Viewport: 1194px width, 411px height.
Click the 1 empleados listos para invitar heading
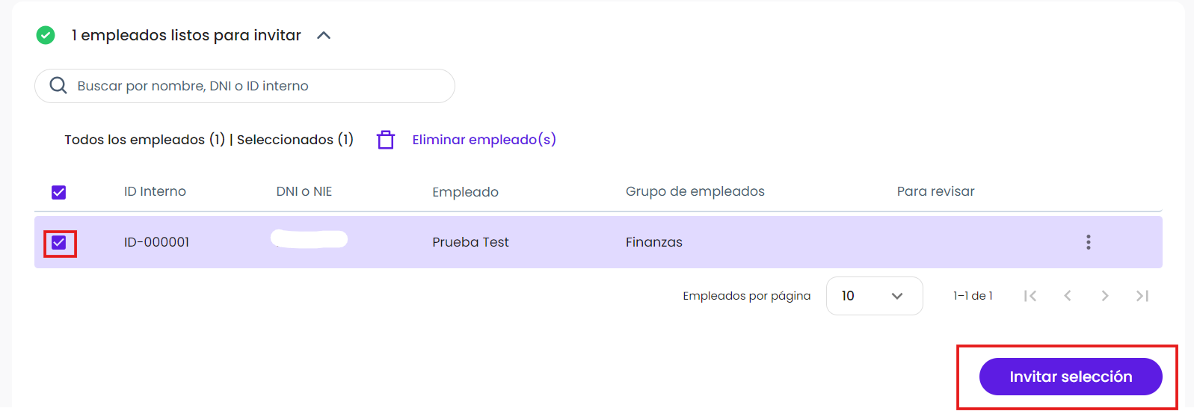[186, 35]
